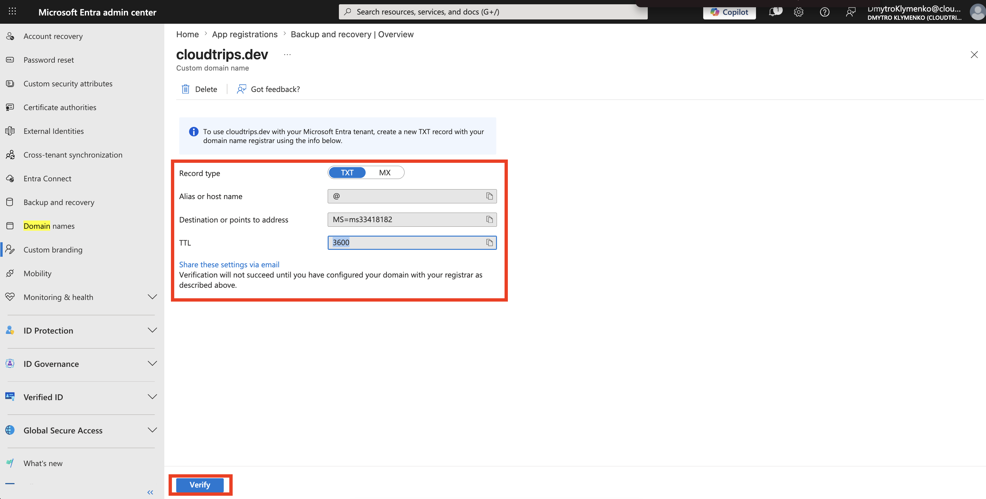
Task: Click the Entra Connect cloud icon
Action: tap(10, 178)
